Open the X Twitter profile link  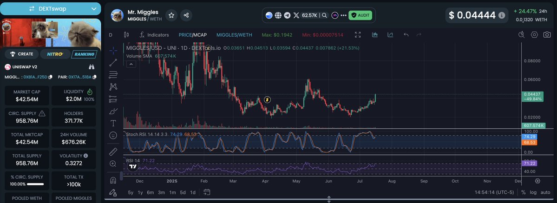pos(296,15)
